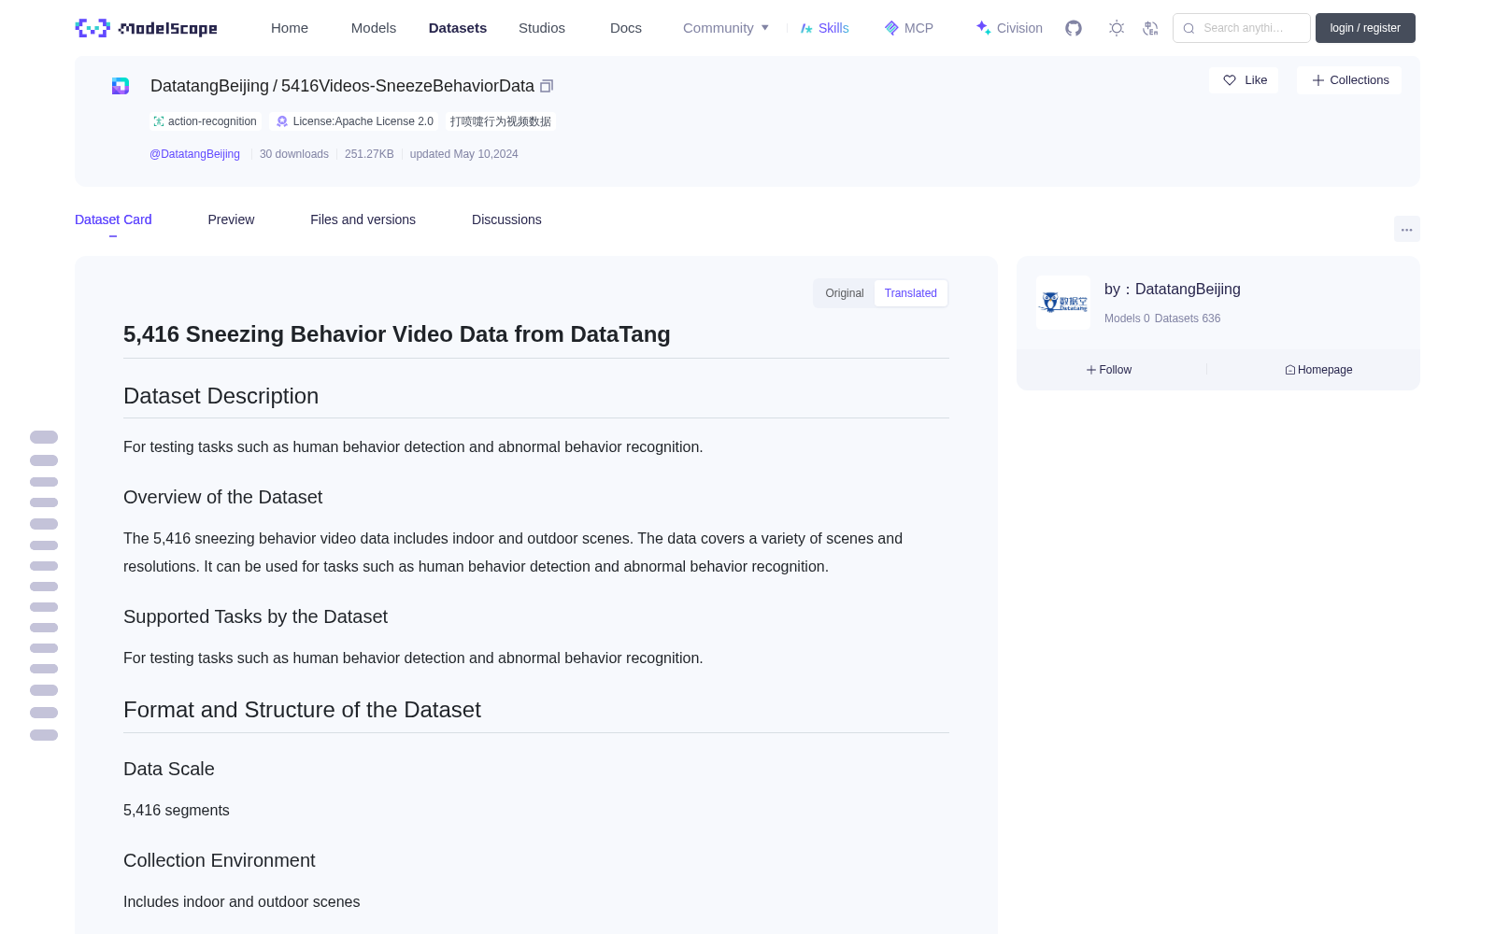
Task: Switch to Files and versions tab
Action: click(x=363, y=219)
